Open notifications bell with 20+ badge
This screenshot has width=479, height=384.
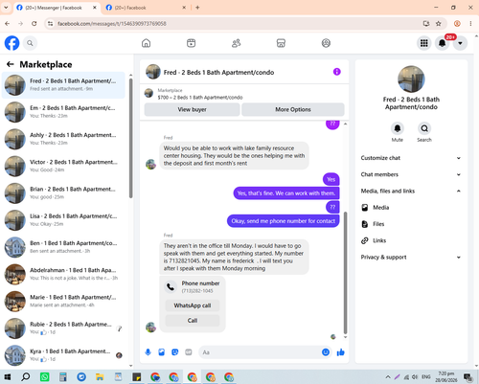[x=443, y=43]
